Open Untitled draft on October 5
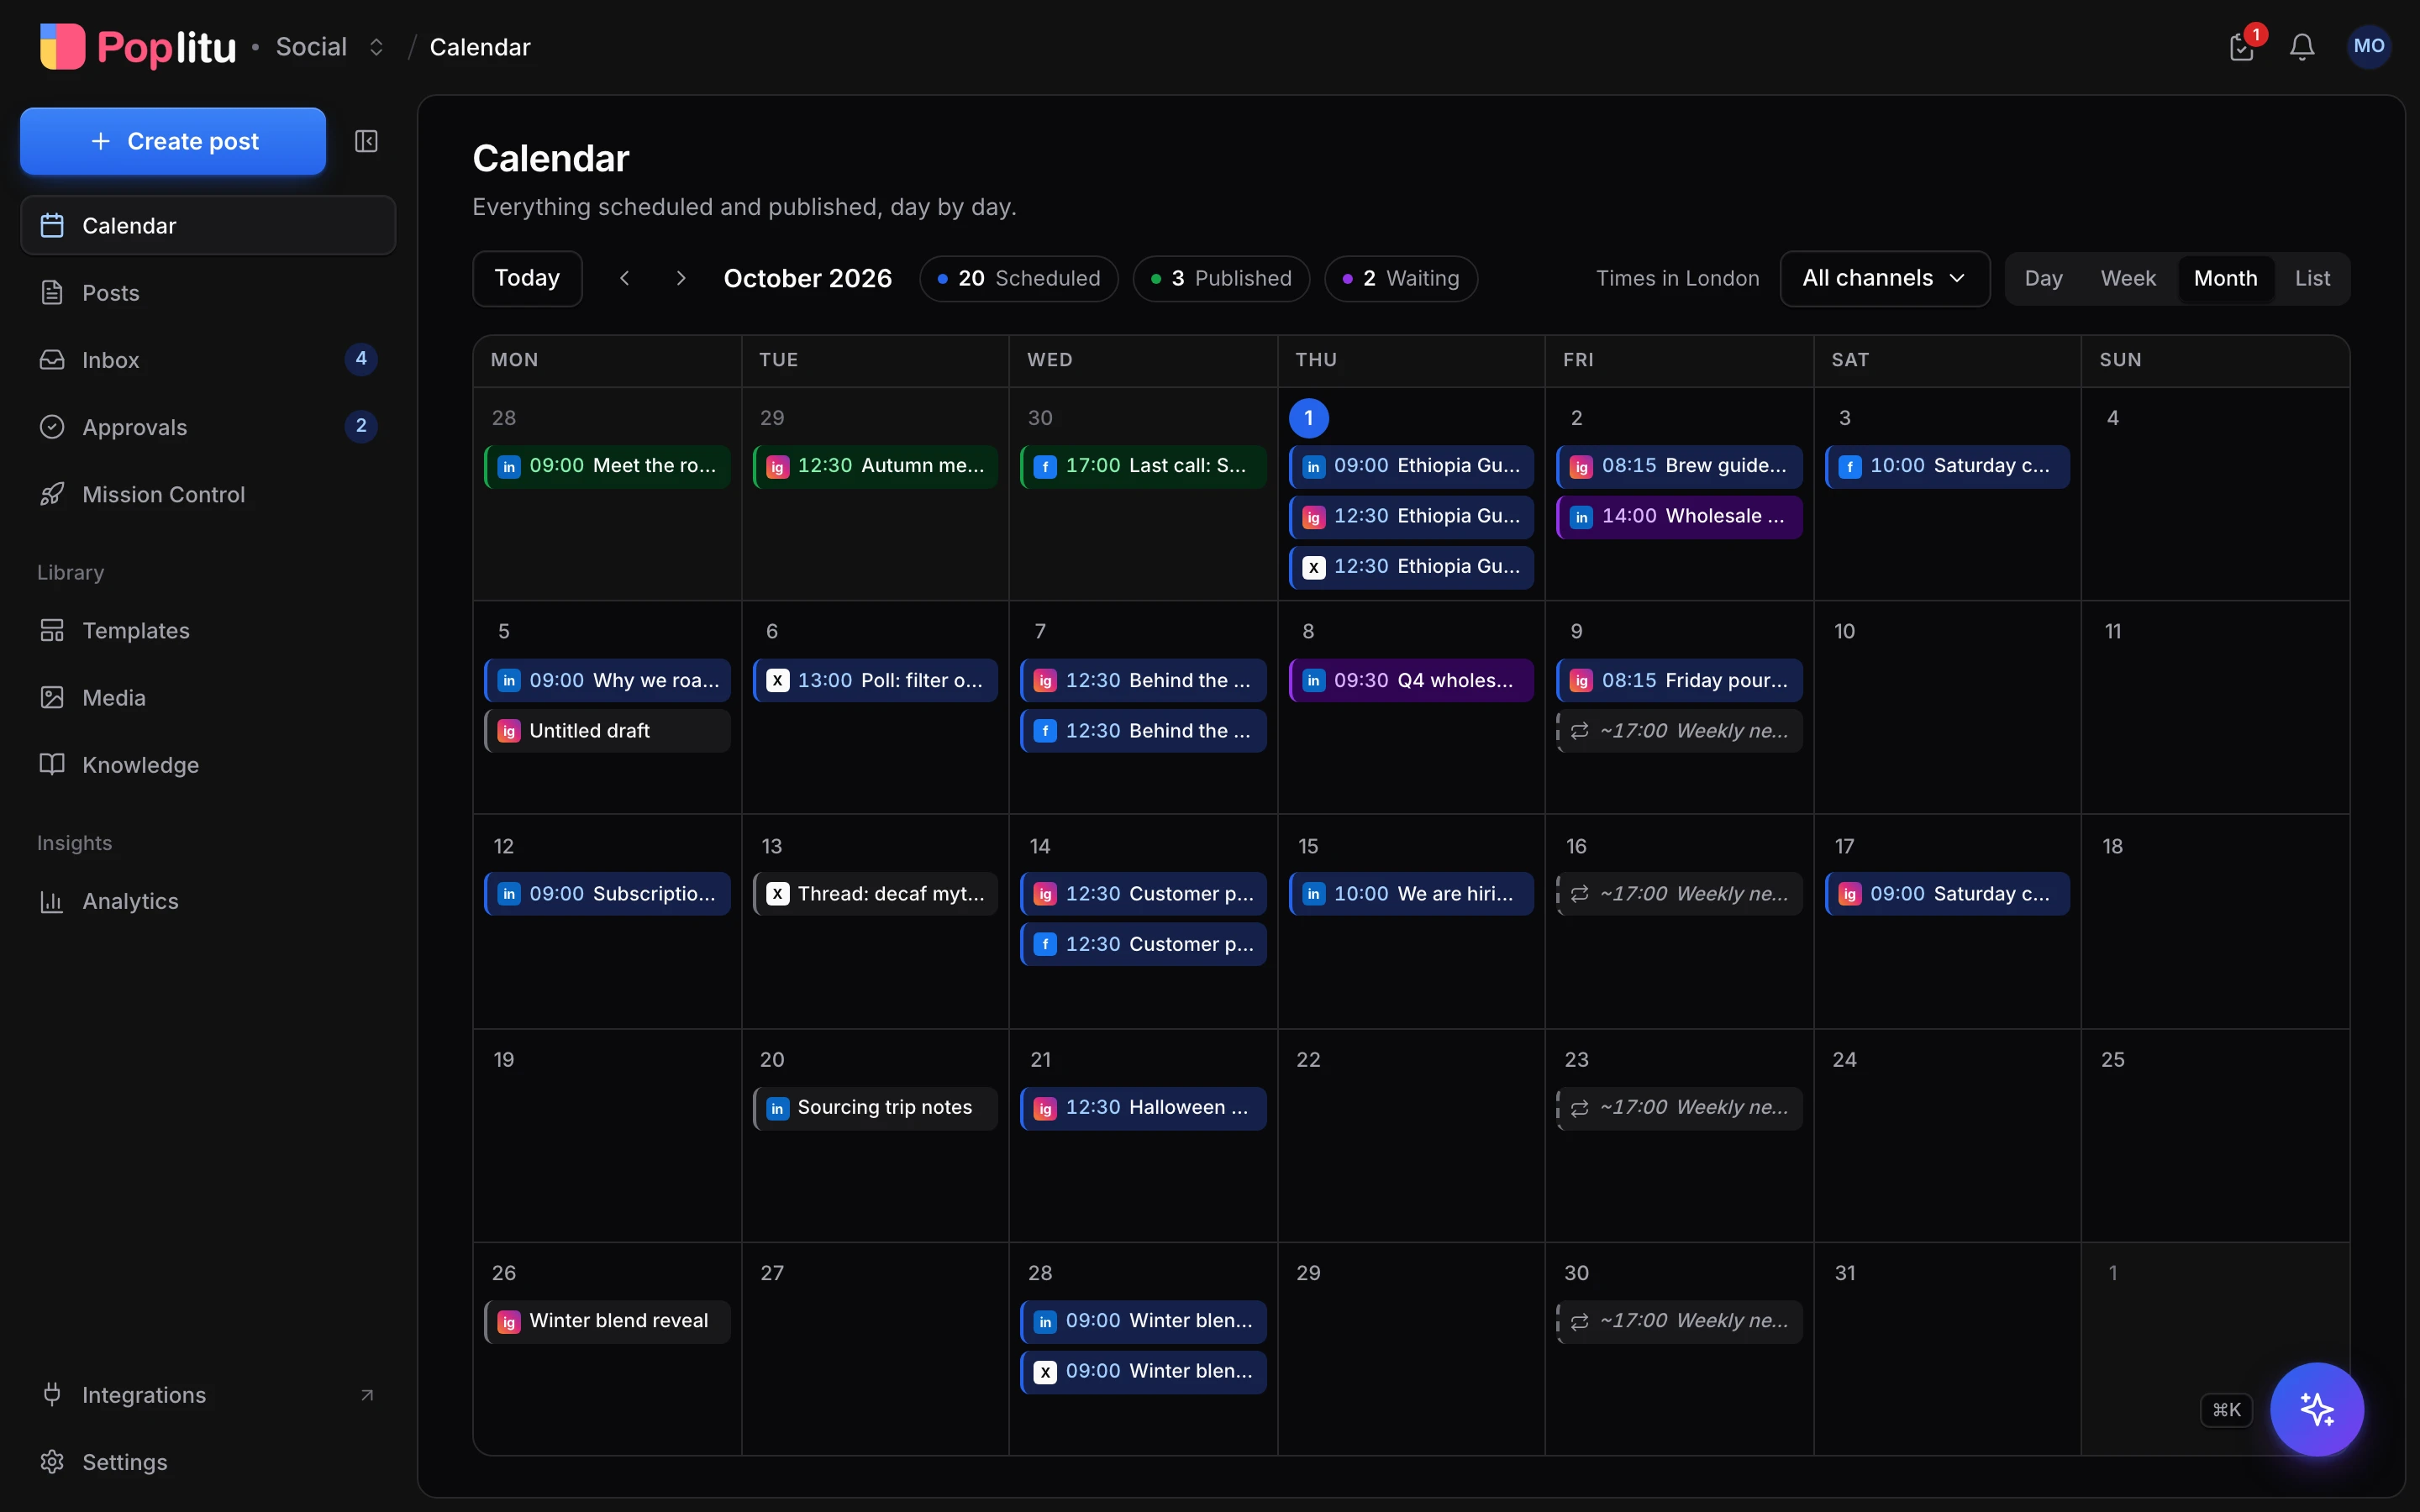This screenshot has height=1512, width=2420. pyautogui.click(x=607, y=731)
